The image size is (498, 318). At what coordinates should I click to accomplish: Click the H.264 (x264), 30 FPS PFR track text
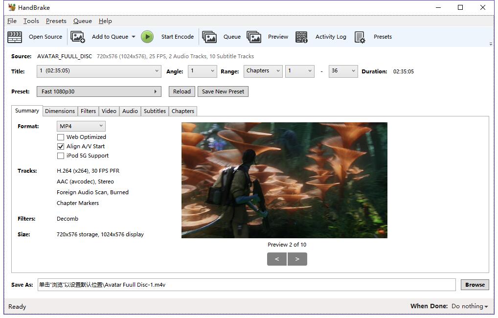[88, 171]
